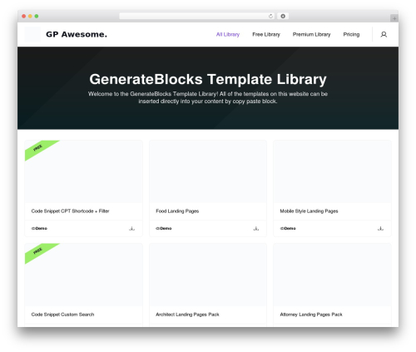
Task: Click the browser reload icon
Action: pos(270,16)
